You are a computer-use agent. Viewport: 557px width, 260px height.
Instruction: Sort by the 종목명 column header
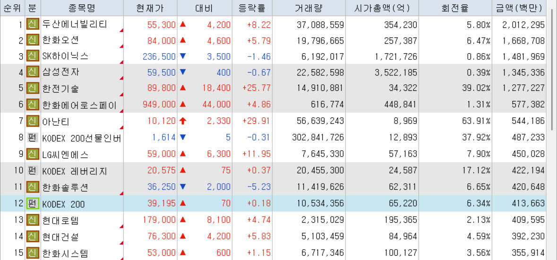82,8
